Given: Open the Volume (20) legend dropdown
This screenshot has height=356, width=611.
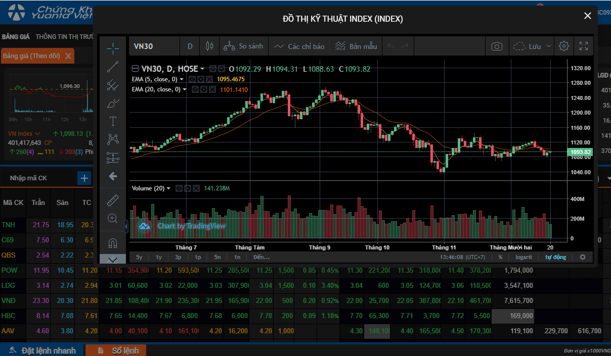Looking at the screenshot, I should coord(169,188).
